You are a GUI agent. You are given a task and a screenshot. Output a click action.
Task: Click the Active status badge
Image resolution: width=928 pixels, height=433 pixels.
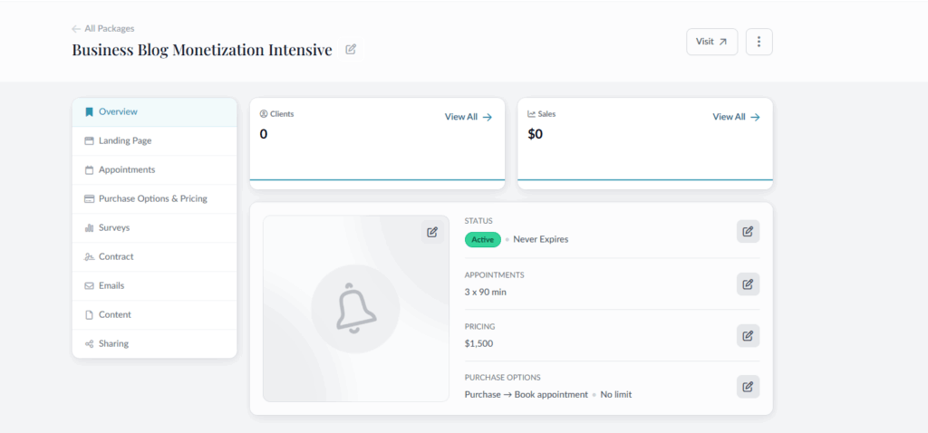pos(483,239)
